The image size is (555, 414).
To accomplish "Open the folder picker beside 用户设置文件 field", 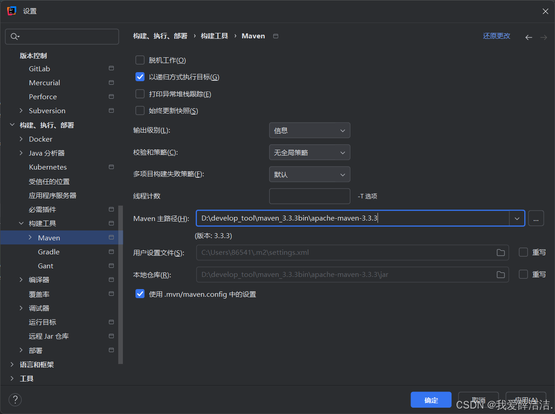I will [500, 253].
